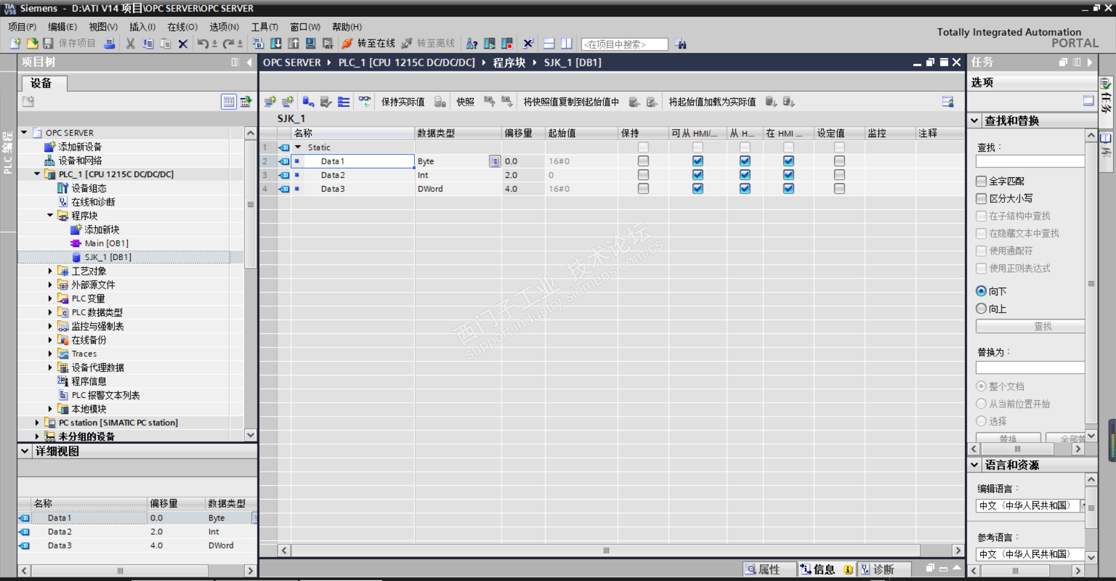
Task: Expand the PLC 变量 folder
Action: [50, 299]
